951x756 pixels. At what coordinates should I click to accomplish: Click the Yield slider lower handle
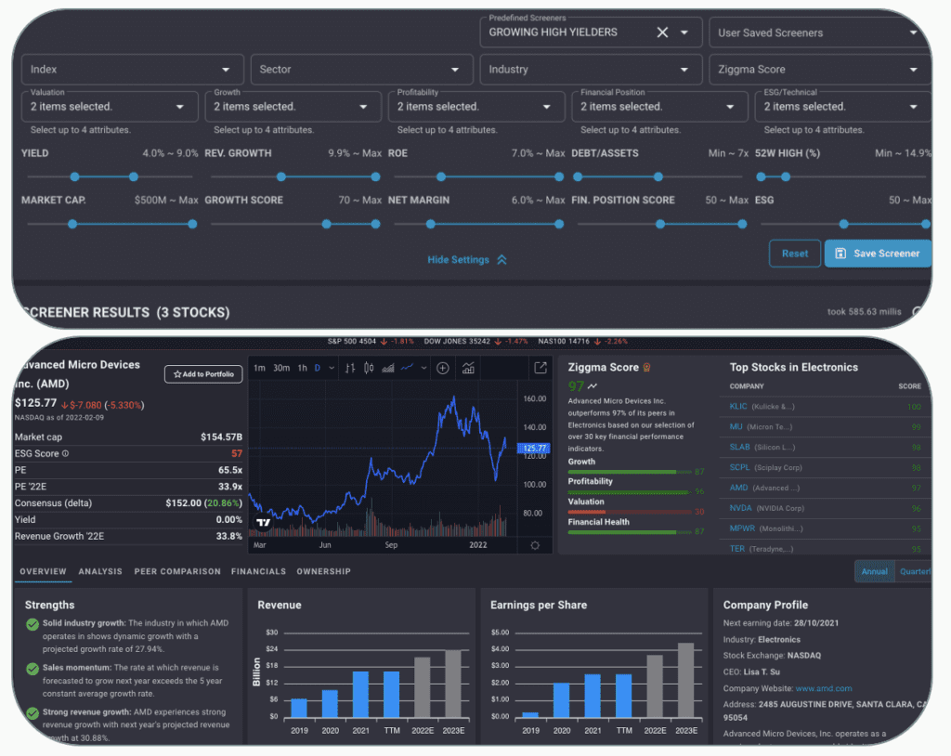click(x=74, y=176)
